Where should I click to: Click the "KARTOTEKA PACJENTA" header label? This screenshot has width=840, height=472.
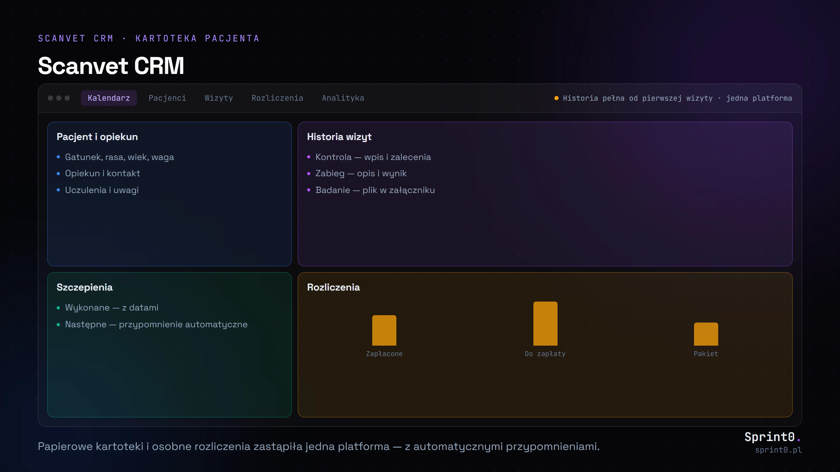(x=197, y=39)
